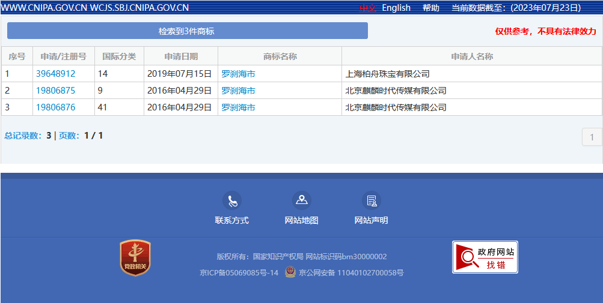The width and height of the screenshot is (603, 303).
Task: Open the 政府网站找错 error-report badge
Action: click(485, 257)
